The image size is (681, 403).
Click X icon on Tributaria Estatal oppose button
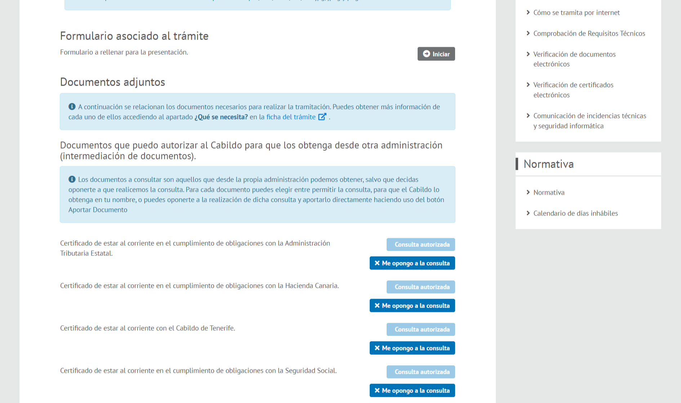(377, 263)
